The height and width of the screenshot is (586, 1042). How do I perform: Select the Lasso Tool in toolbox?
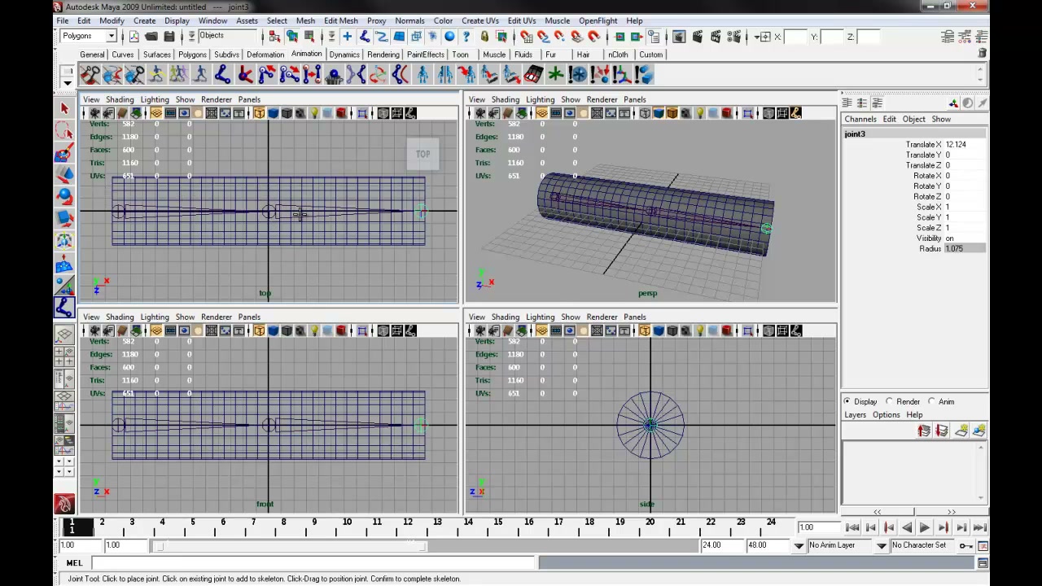coord(64,131)
